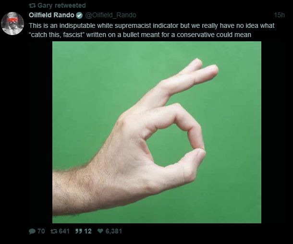Click the 70 replies count
Screen dimensions: 293x244
[41, 232]
